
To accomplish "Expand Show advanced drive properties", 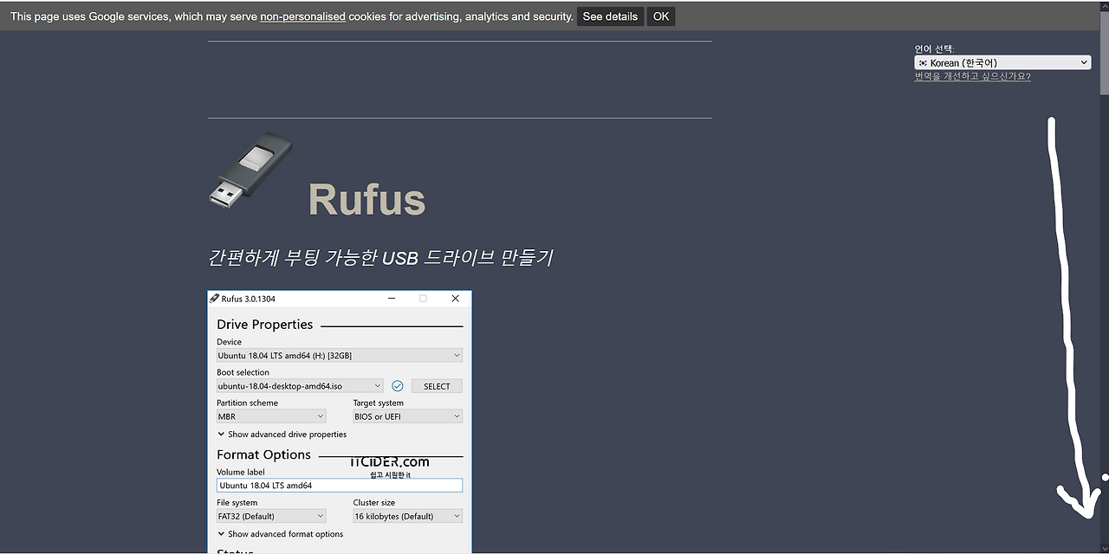I will point(281,434).
